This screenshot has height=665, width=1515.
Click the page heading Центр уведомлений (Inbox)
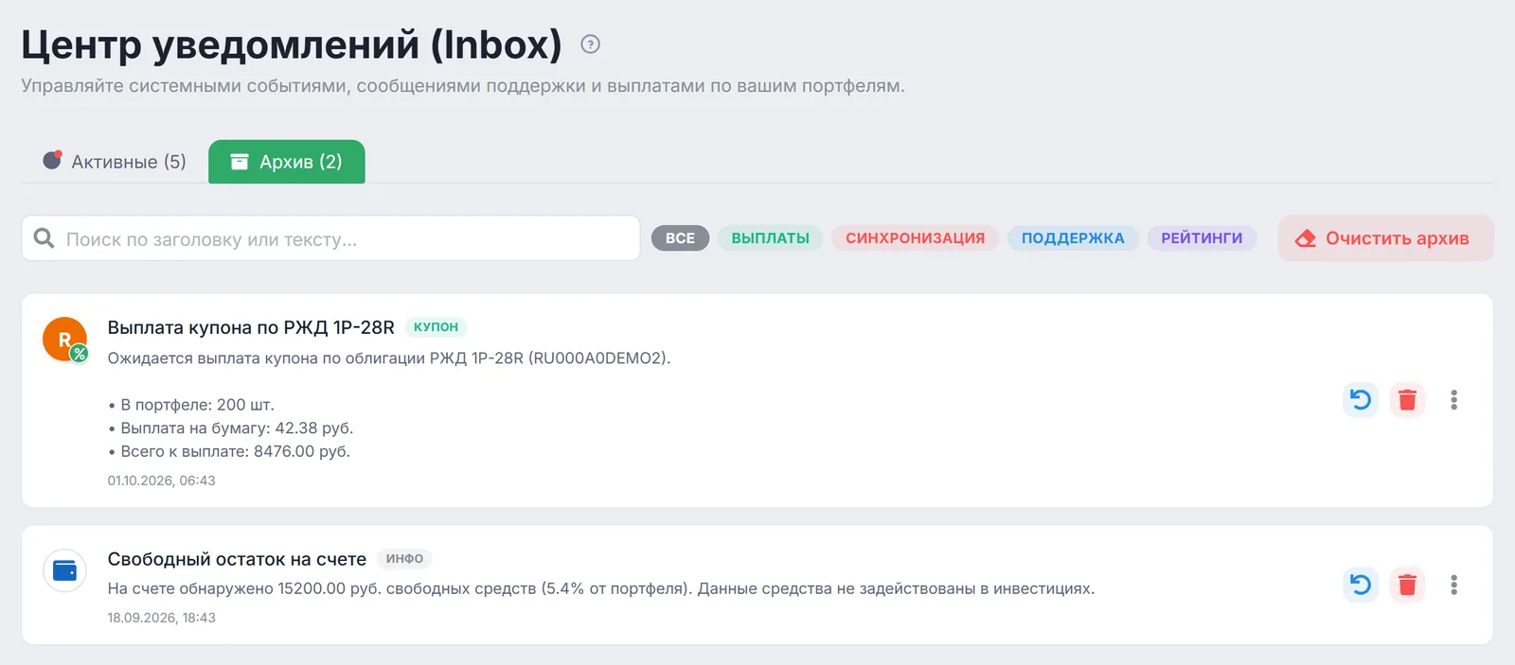click(292, 44)
